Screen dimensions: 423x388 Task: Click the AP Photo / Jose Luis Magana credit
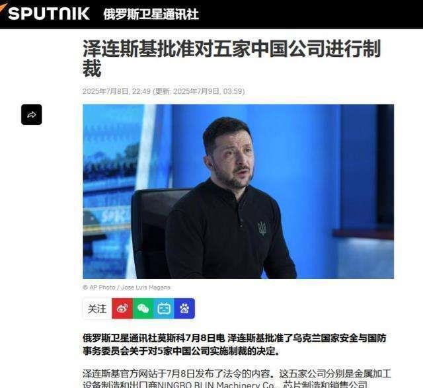pyautogui.click(x=126, y=288)
